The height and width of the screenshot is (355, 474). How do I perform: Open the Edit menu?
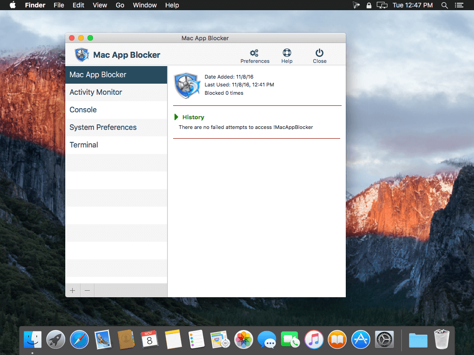tap(78, 5)
